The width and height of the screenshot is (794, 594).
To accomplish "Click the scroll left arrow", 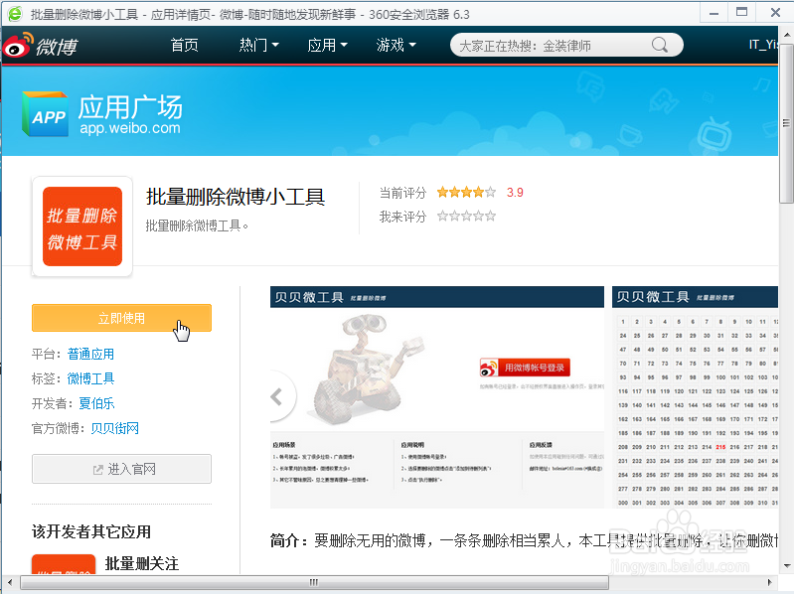I will [x=10, y=582].
